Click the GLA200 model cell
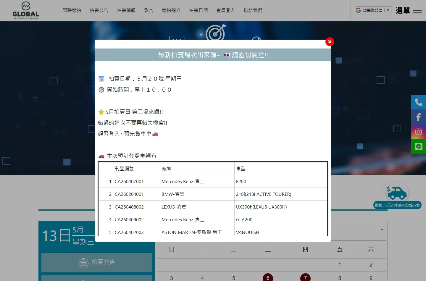 pyautogui.click(x=281, y=220)
